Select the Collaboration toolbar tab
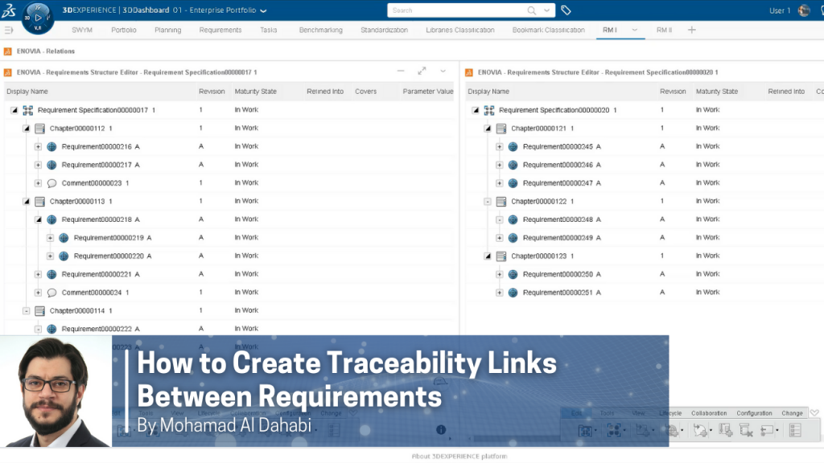This screenshot has height=463, width=824. 708,413
